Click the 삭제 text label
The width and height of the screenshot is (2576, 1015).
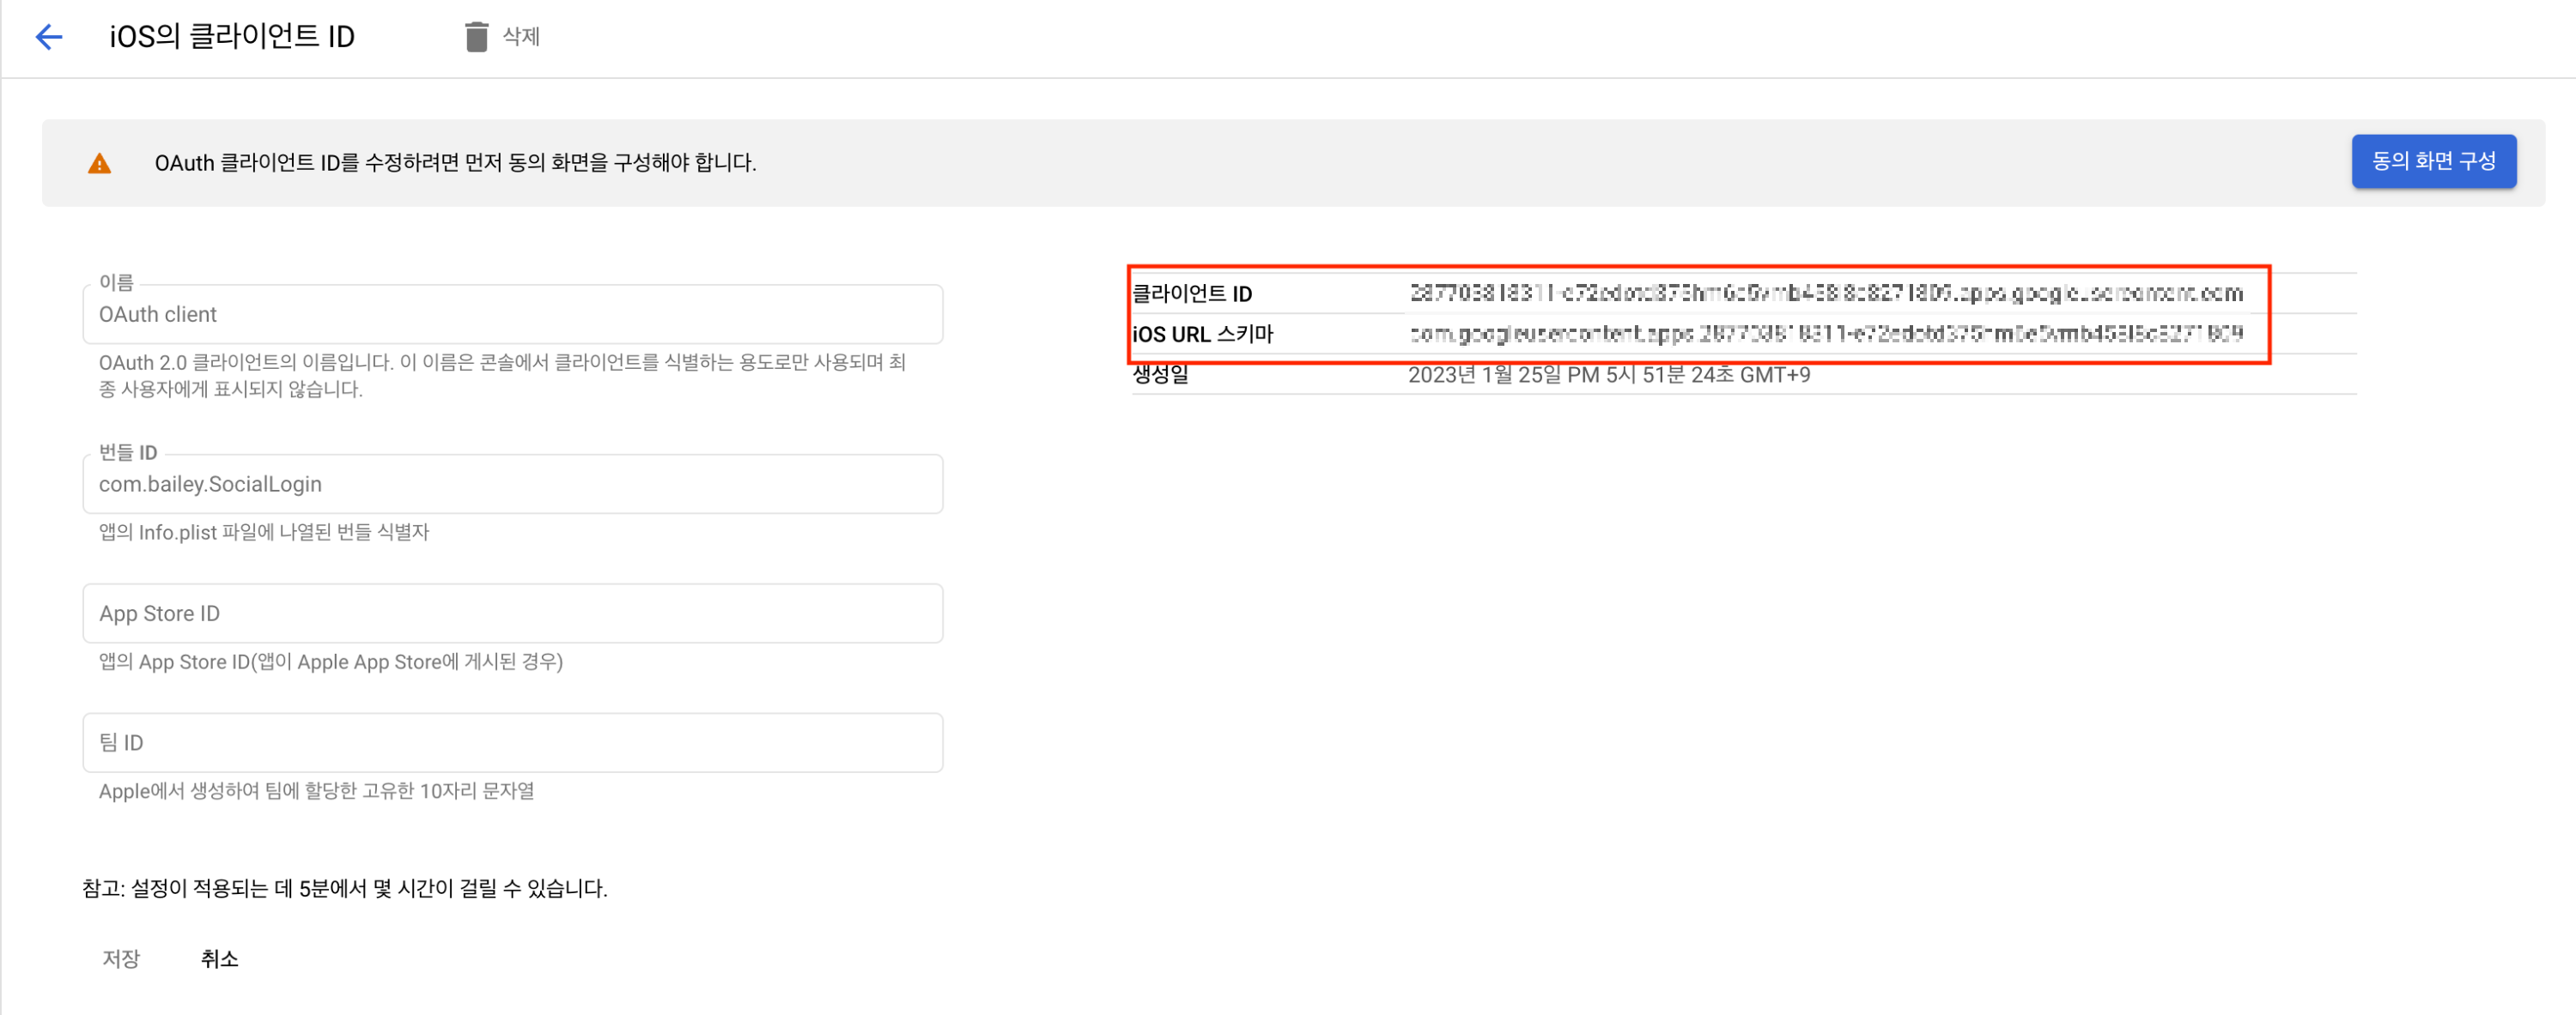click(521, 37)
